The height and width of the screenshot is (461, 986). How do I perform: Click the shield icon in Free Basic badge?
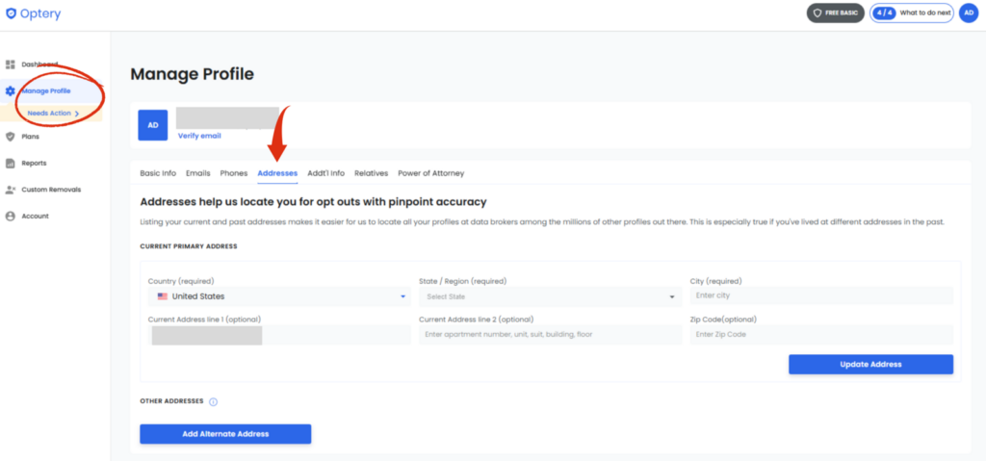tap(817, 13)
